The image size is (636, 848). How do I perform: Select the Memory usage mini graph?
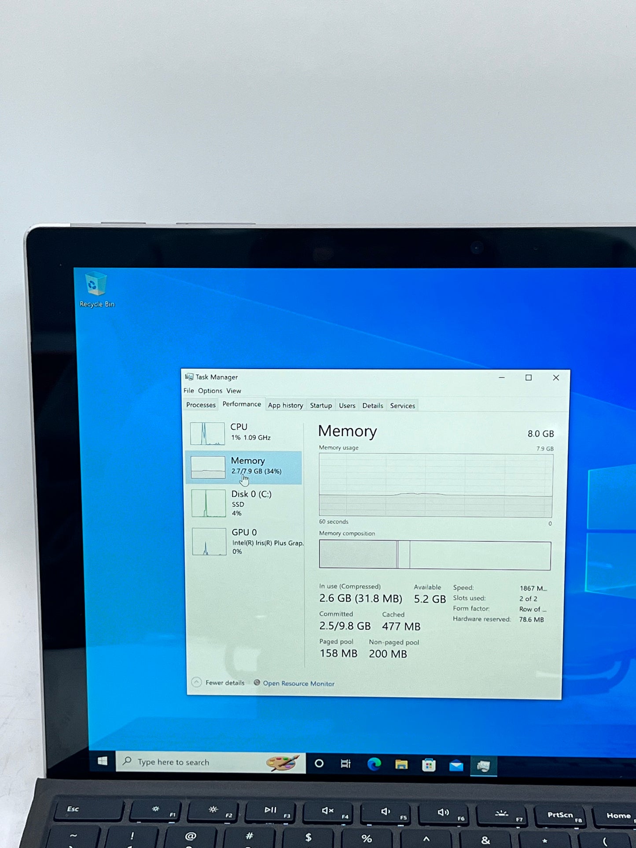point(208,467)
